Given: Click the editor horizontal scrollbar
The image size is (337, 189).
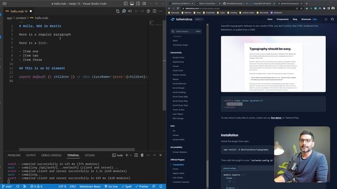Looking at the screenshot, I should [x=77, y=149].
